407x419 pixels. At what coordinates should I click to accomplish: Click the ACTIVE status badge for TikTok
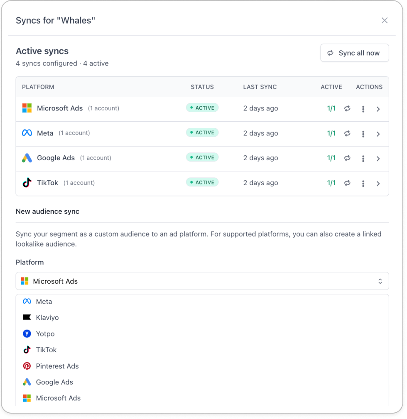pyautogui.click(x=202, y=182)
